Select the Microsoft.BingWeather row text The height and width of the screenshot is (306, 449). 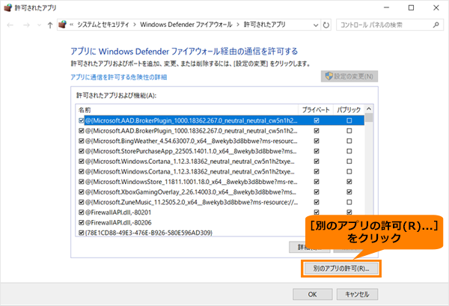[x=192, y=141]
